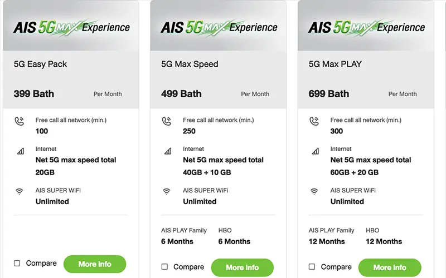Click the signal bars icon in 5G Easy Pack
Viewport: 446px width, 278px height.
[21, 151]
